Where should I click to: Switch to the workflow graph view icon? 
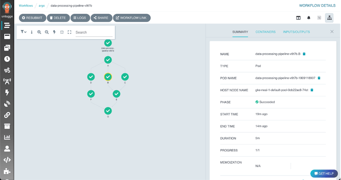tap(329, 18)
